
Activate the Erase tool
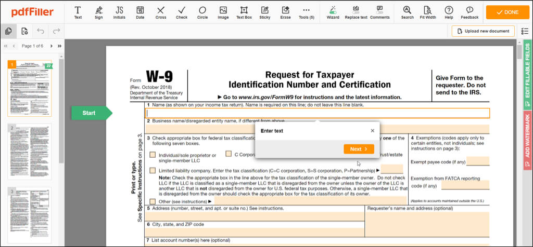click(285, 12)
